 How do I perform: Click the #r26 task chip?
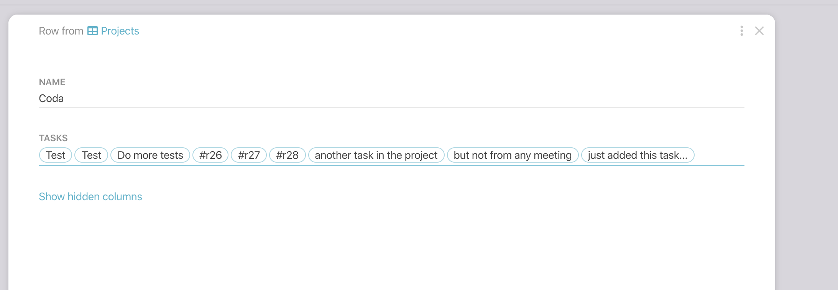click(210, 155)
